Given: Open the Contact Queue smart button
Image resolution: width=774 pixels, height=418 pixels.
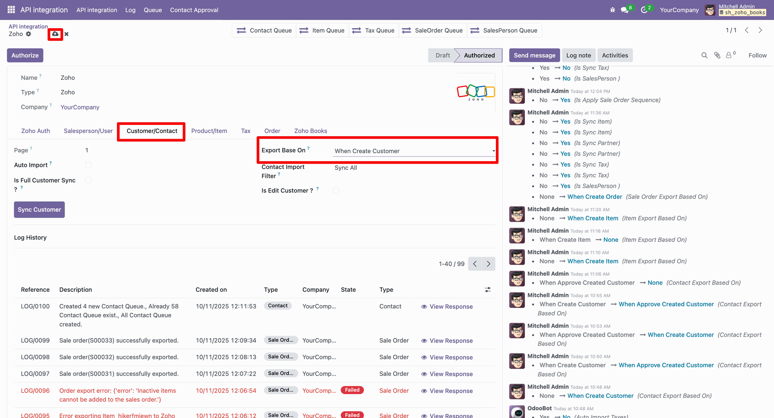Looking at the screenshot, I should point(264,30).
